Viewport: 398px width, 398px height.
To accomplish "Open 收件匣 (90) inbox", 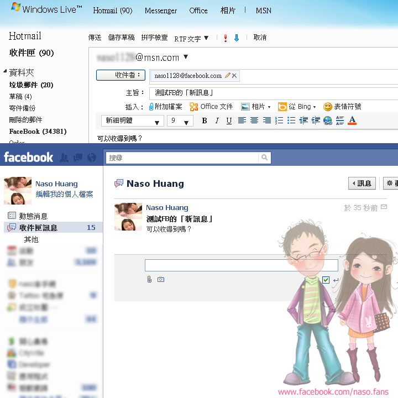I will pyautogui.click(x=32, y=53).
